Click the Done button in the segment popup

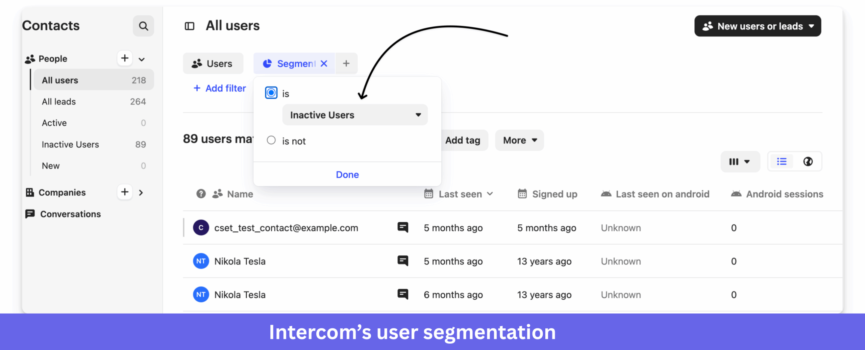pos(347,174)
